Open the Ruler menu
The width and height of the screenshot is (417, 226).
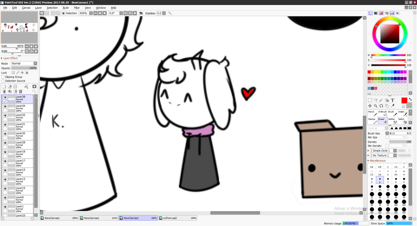66,8
